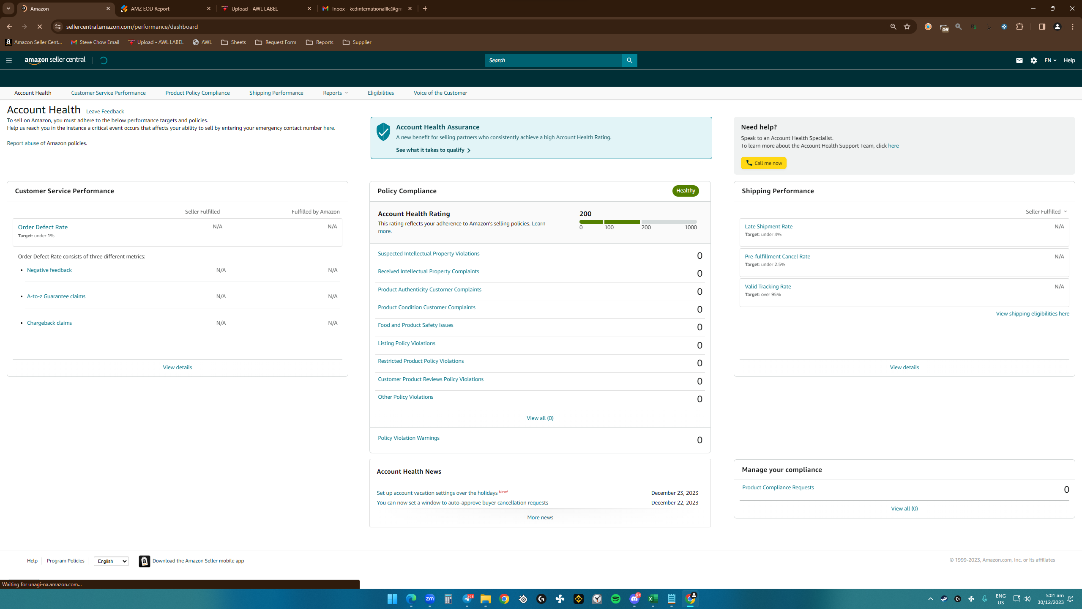Click the Late Shipment Rate link

coord(768,227)
